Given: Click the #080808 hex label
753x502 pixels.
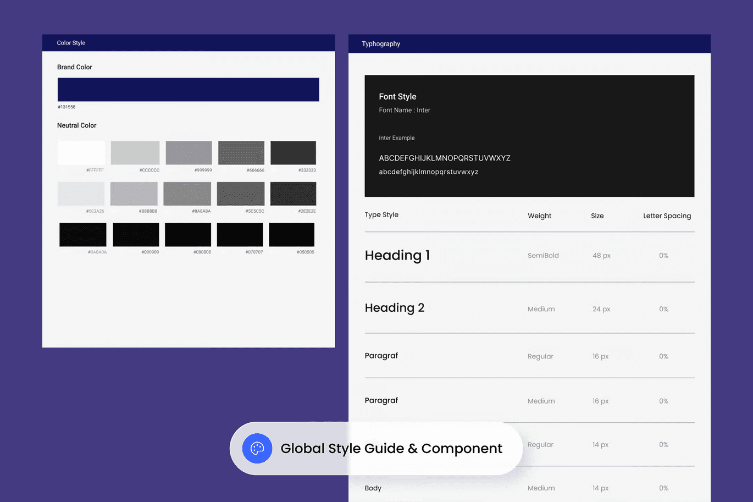Looking at the screenshot, I should coord(202,252).
